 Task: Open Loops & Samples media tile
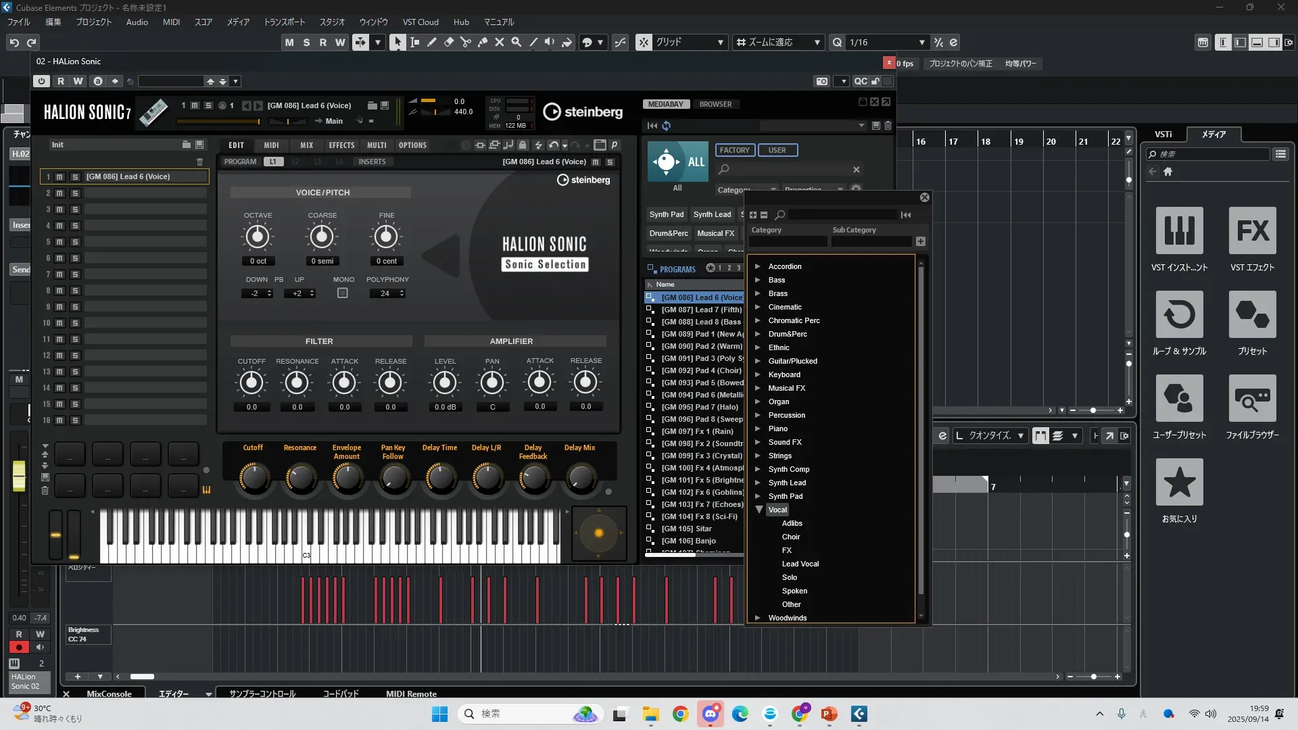click(1179, 315)
